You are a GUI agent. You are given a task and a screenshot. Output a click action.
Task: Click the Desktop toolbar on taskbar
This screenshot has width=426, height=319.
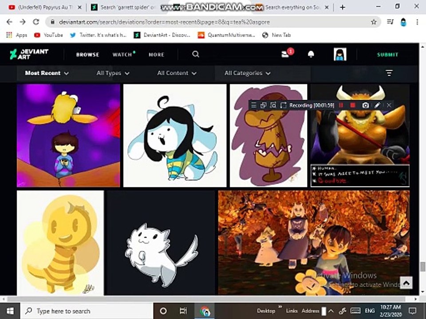pyautogui.click(x=266, y=311)
